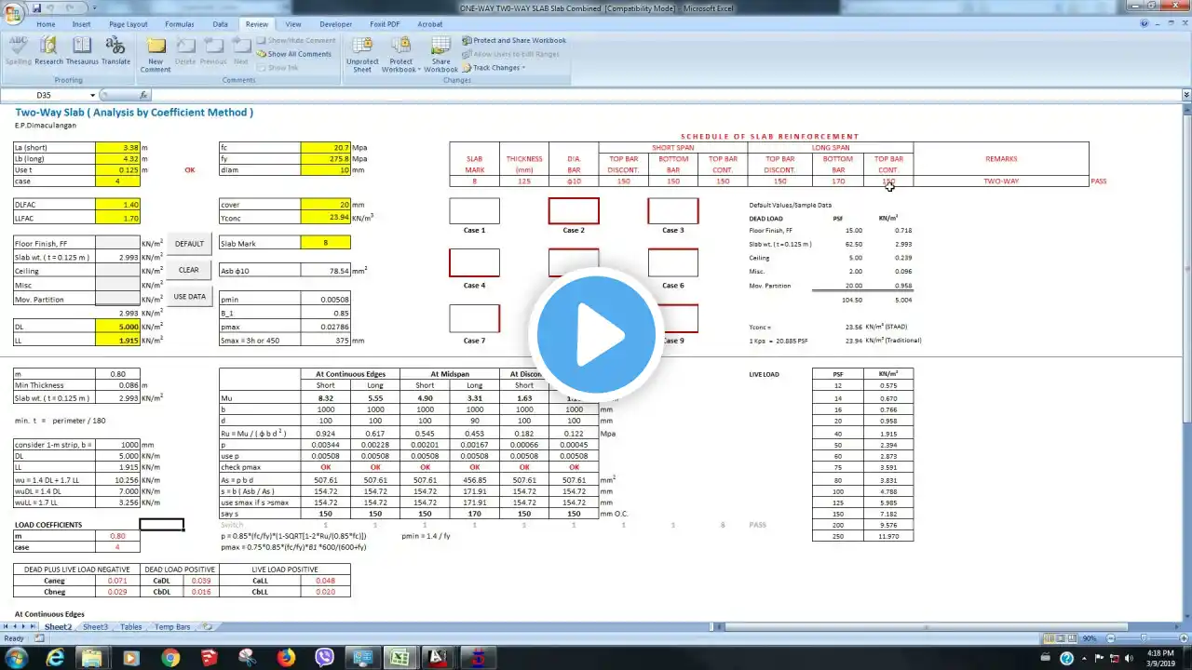Image resolution: width=1192 pixels, height=670 pixels.
Task: Click the DEFAULT button
Action: click(189, 244)
